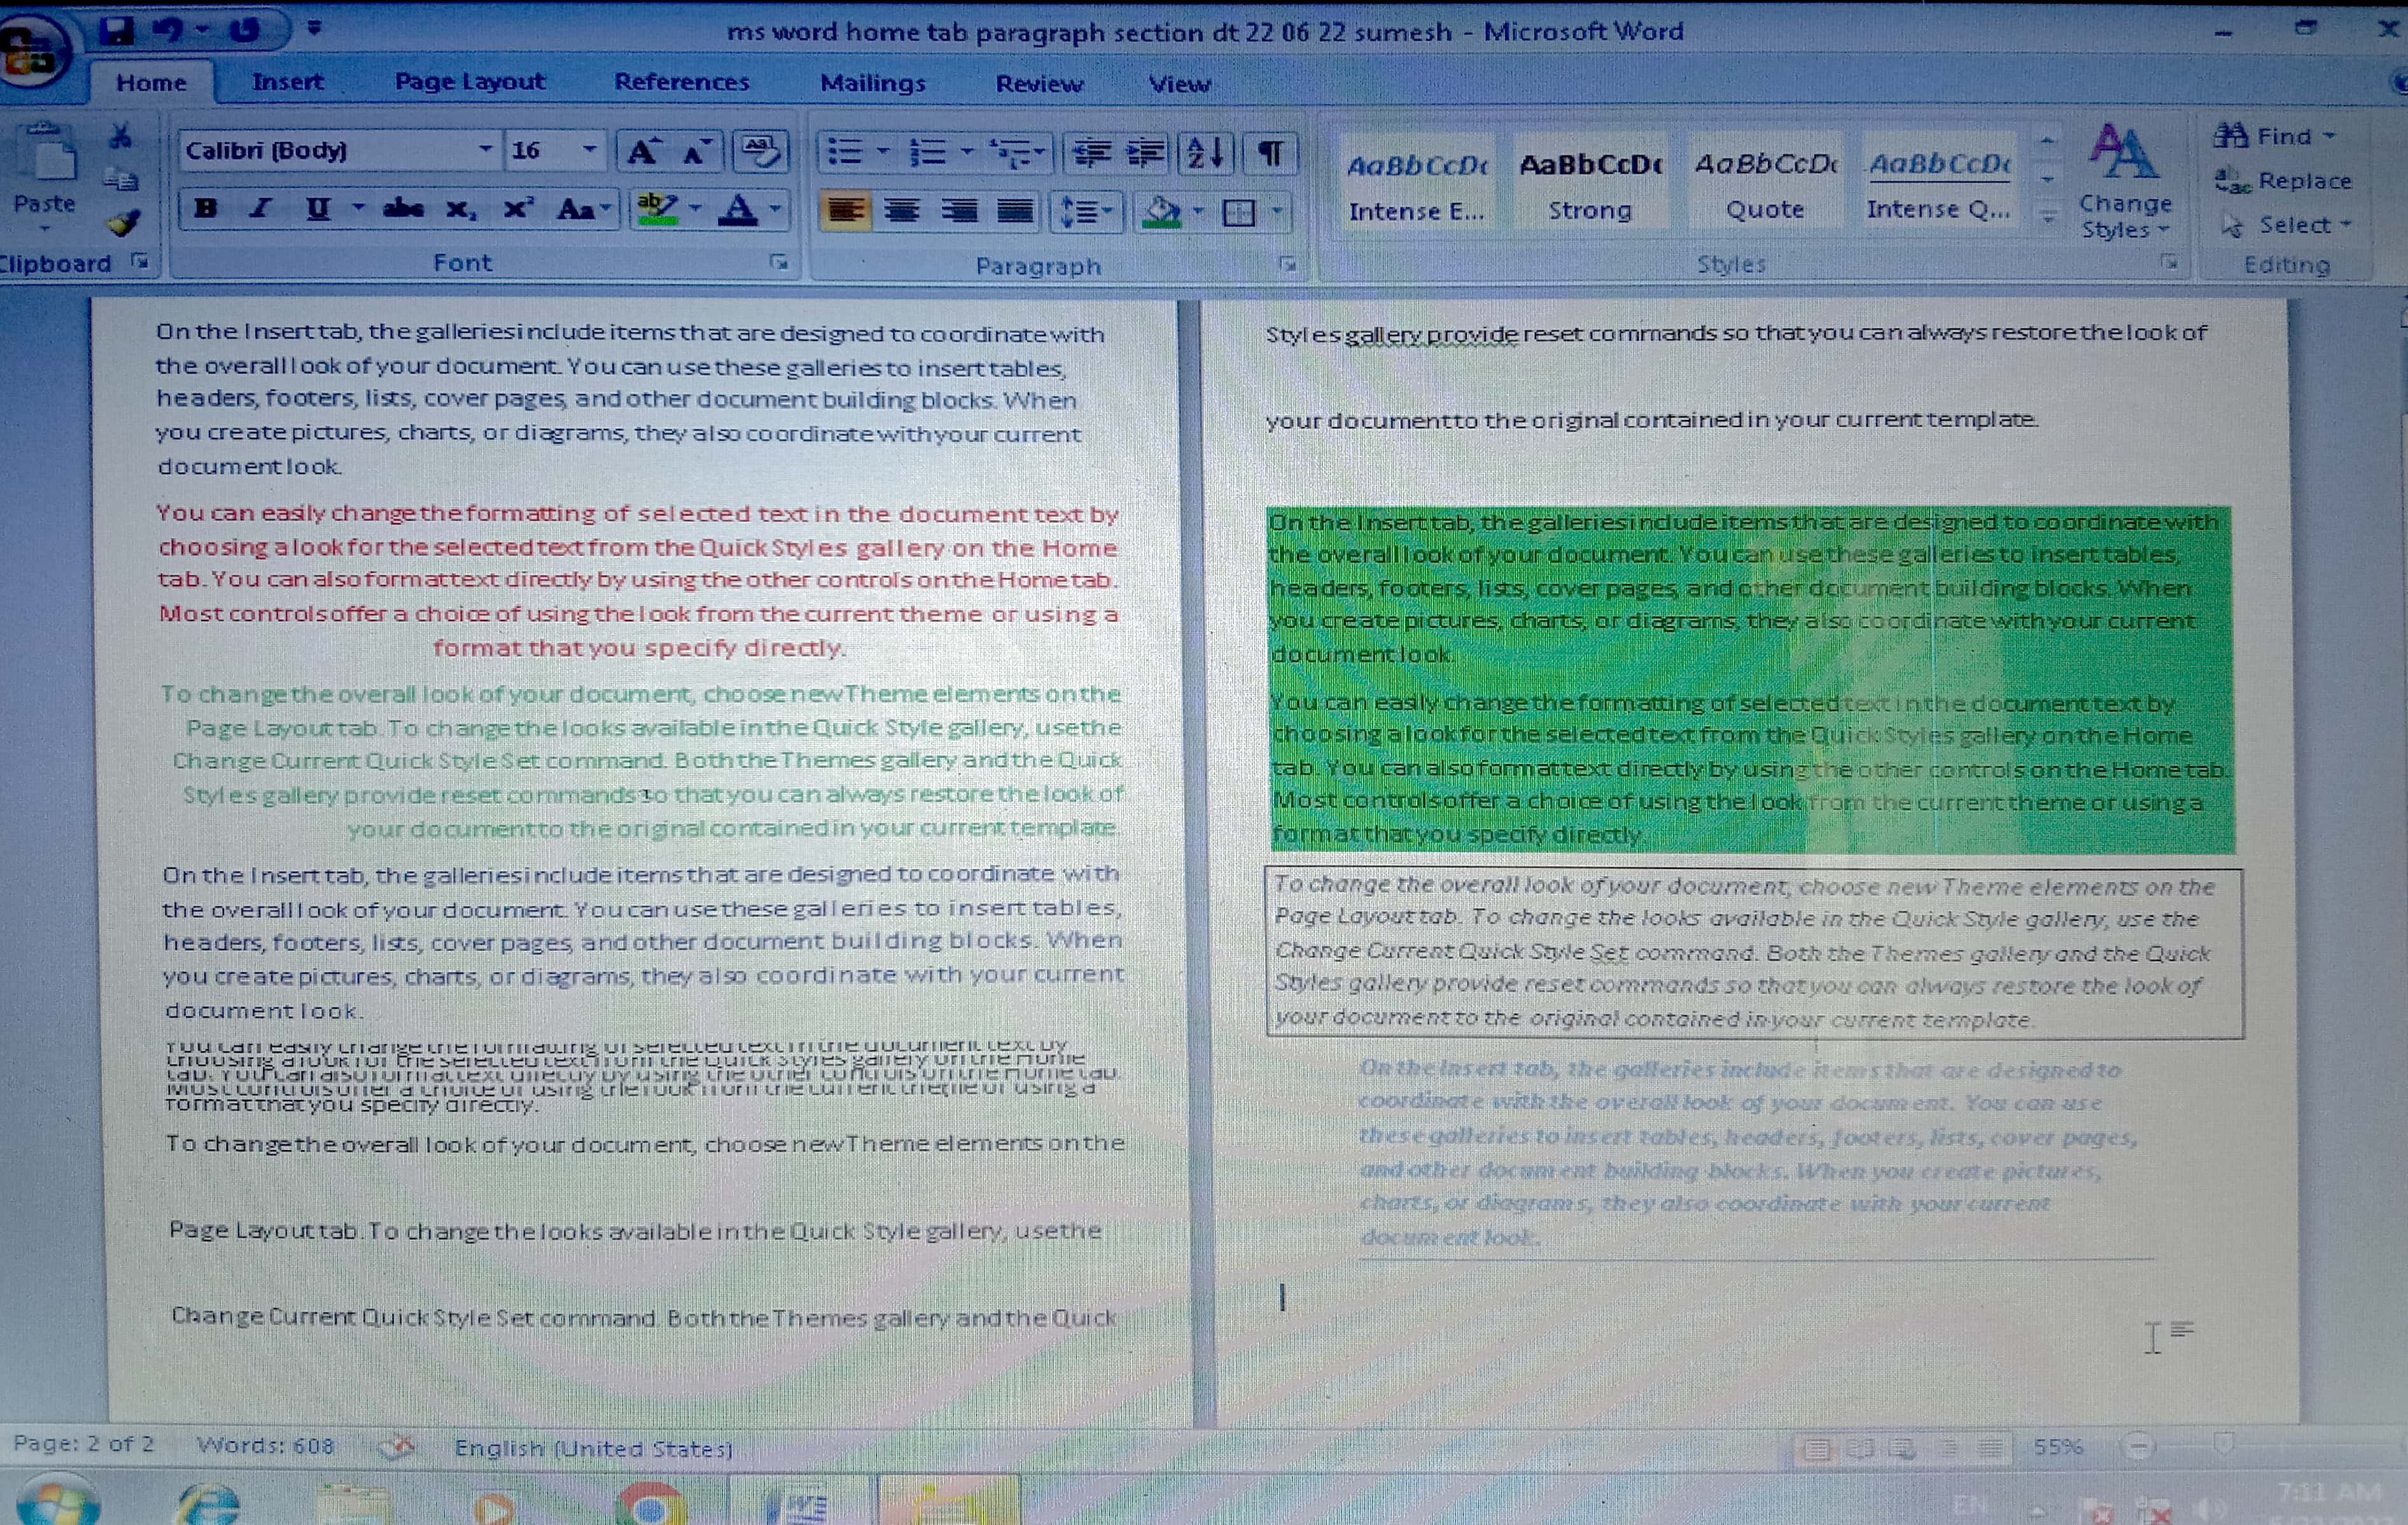Open the References tab
Image resolution: width=2408 pixels, height=1525 pixels.
[681, 82]
